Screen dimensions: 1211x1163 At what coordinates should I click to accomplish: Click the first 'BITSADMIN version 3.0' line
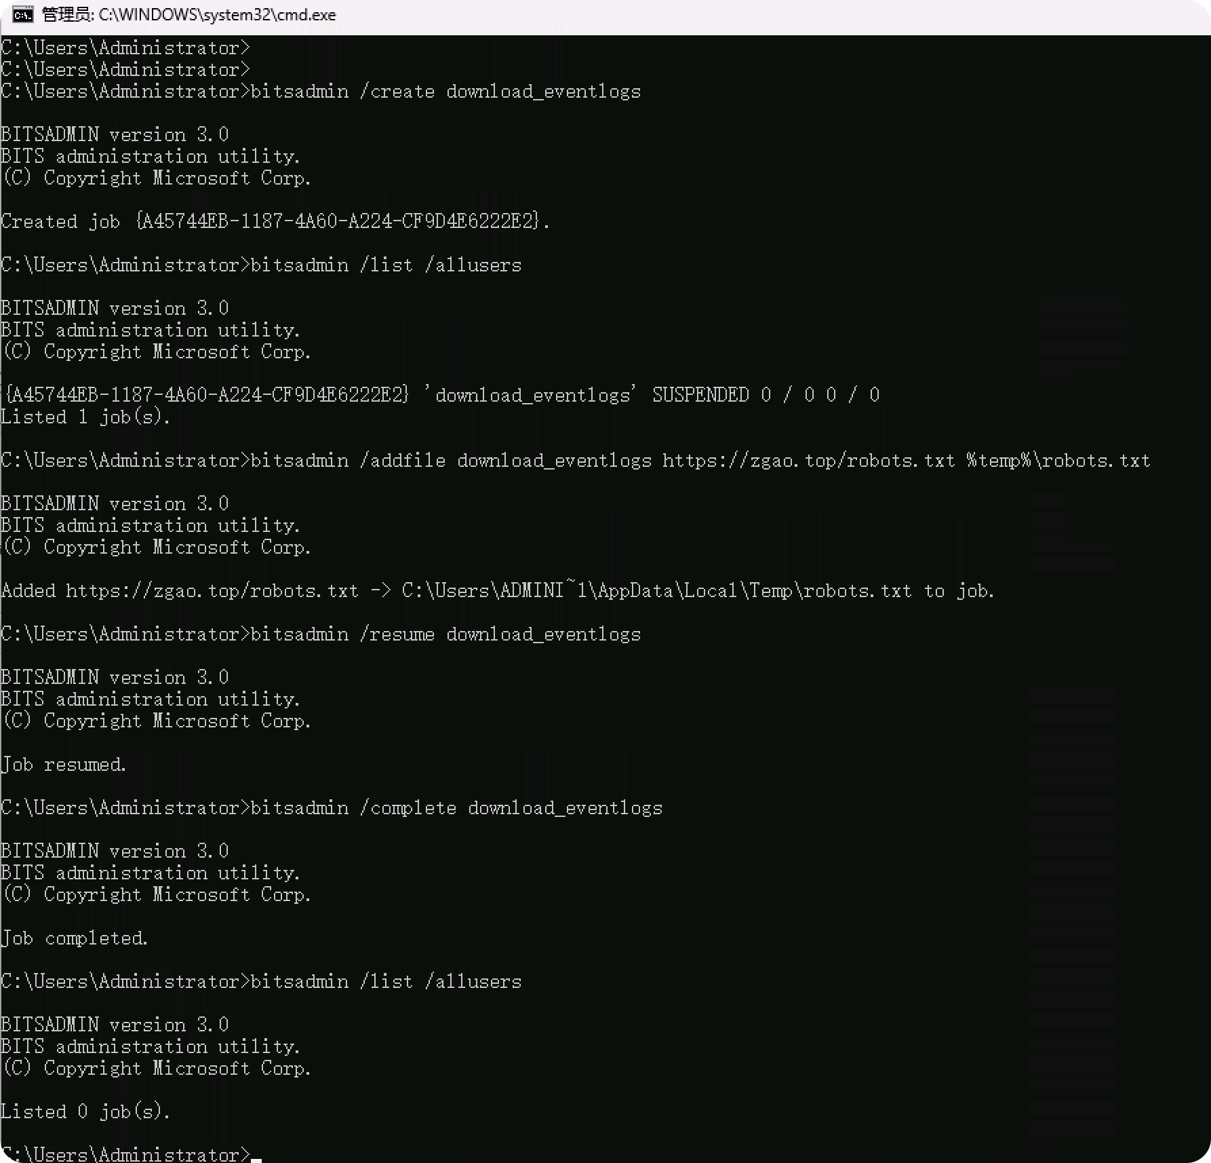point(115,135)
